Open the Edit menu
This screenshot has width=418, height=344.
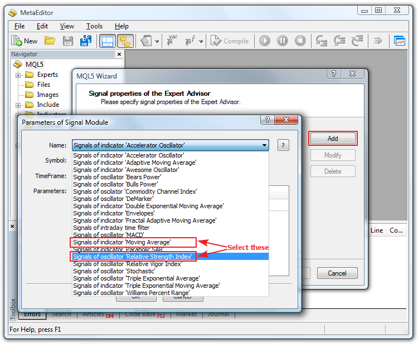pos(42,26)
